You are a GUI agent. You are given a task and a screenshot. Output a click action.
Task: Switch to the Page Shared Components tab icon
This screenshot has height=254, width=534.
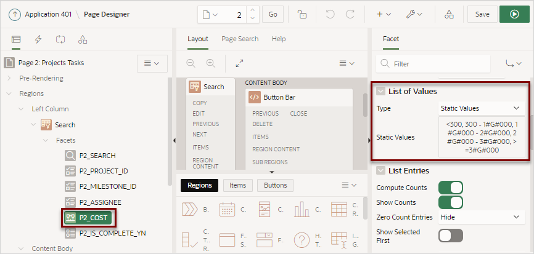[83, 39]
